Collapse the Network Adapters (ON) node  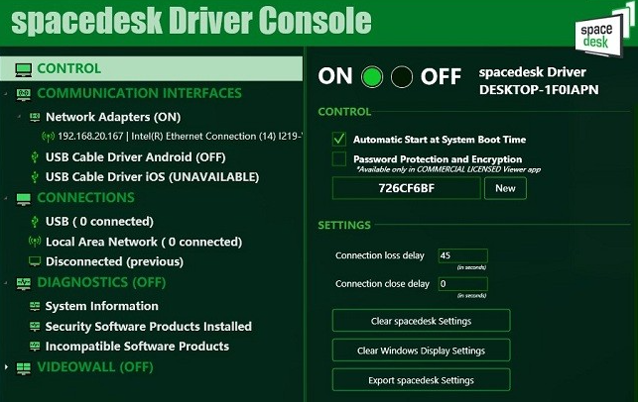click(x=18, y=117)
